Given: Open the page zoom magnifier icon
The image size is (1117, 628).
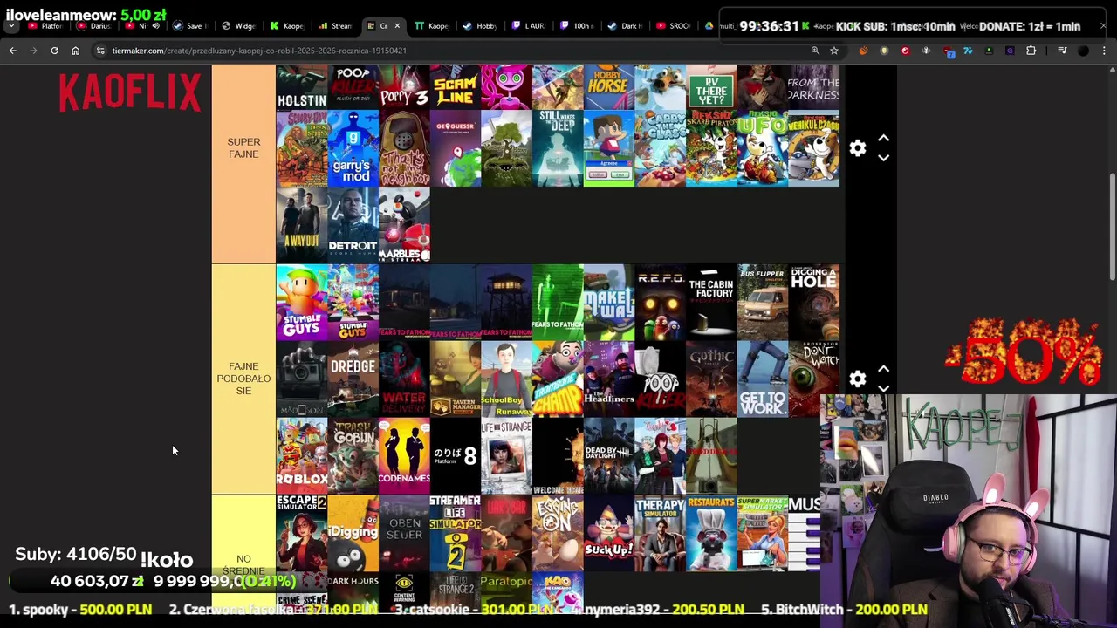Looking at the screenshot, I should (x=815, y=51).
